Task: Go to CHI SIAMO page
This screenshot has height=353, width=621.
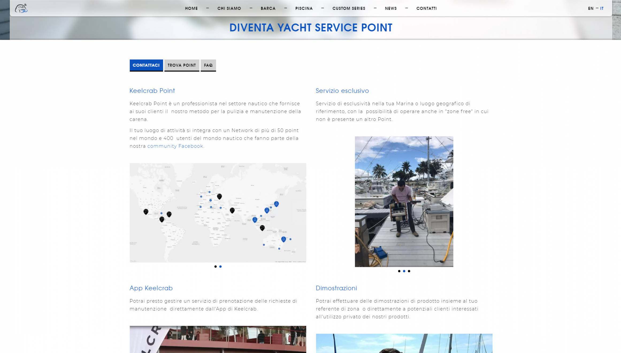Action: (x=229, y=9)
